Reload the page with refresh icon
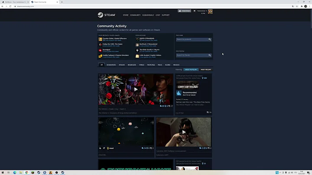312x175 pixels. tap(10, 6)
